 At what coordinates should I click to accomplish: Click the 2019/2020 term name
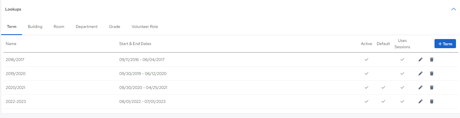(15, 74)
